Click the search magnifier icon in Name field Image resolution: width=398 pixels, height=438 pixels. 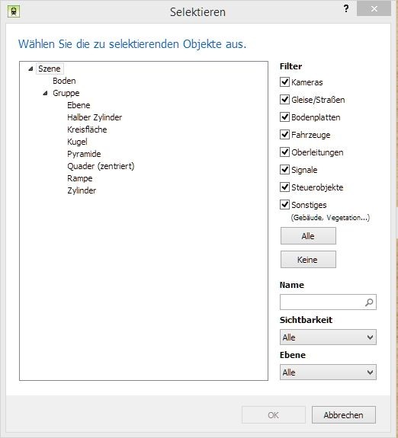[369, 302]
